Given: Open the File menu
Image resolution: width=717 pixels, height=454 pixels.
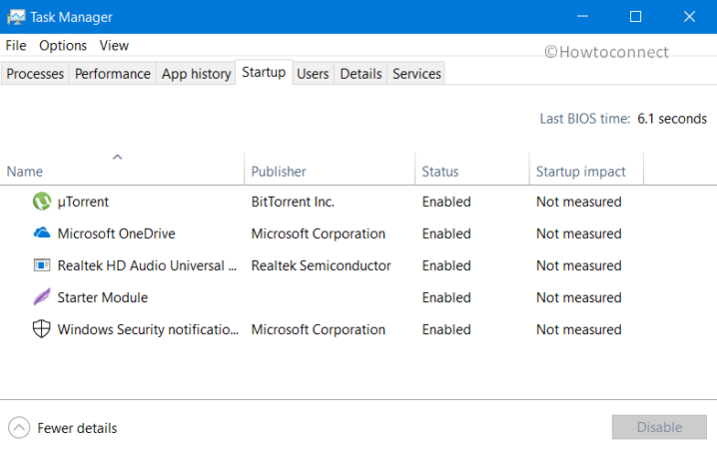Looking at the screenshot, I should point(16,46).
